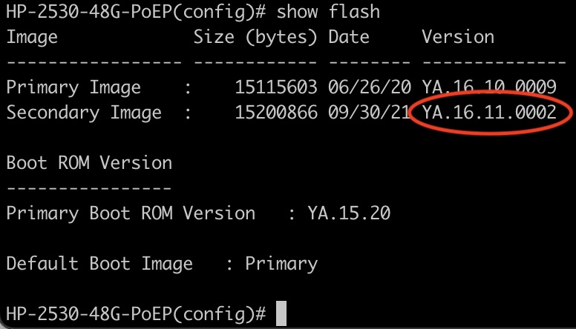Screen dimensions: 576x329
Task: Select the Secondary Image row label
Action: (x=84, y=113)
